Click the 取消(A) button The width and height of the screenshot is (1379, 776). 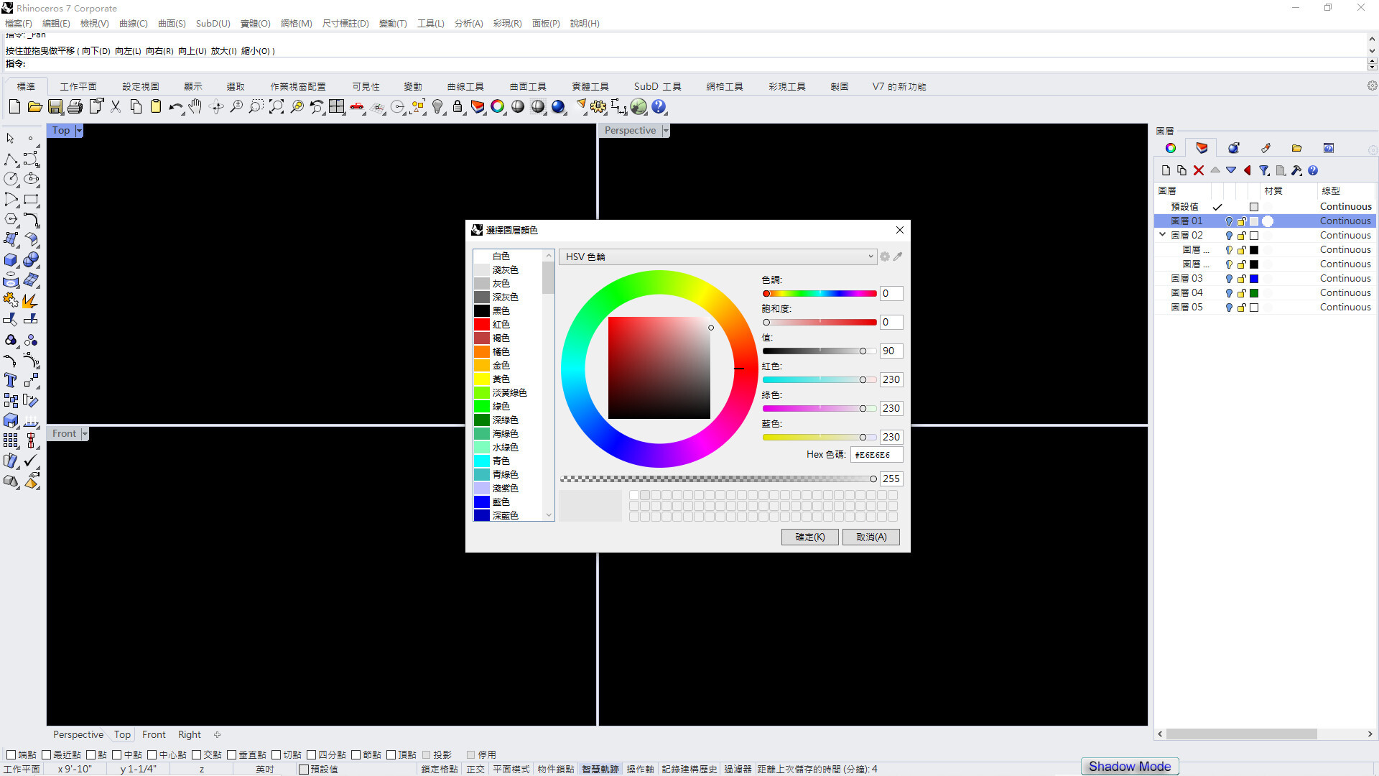pyautogui.click(x=871, y=537)
